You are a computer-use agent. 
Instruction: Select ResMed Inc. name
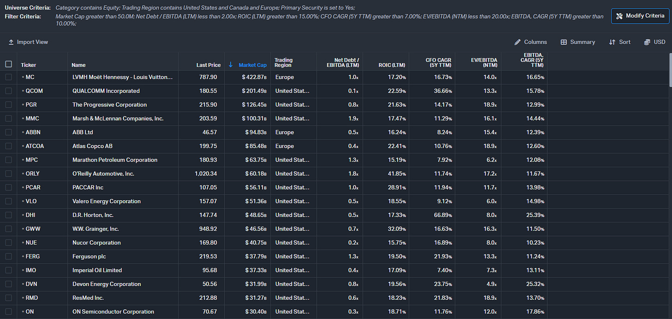coord(88,298)
